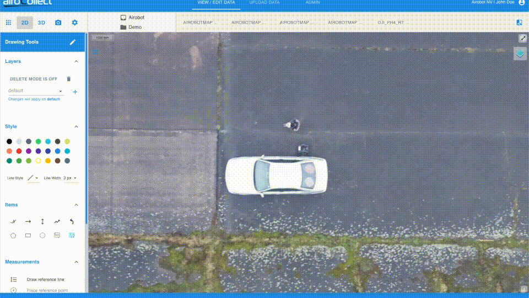Select the rectangle shape tool
Viewport: 529px width, 298px height.
coord(28,235)
